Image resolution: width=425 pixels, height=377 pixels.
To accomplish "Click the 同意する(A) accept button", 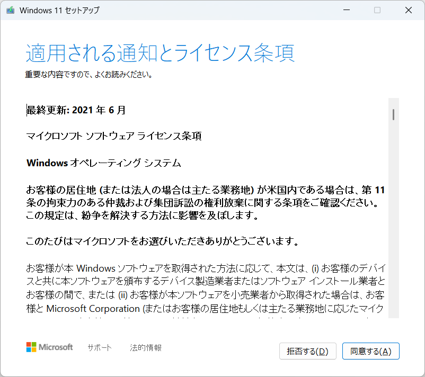I will point(370,351).
